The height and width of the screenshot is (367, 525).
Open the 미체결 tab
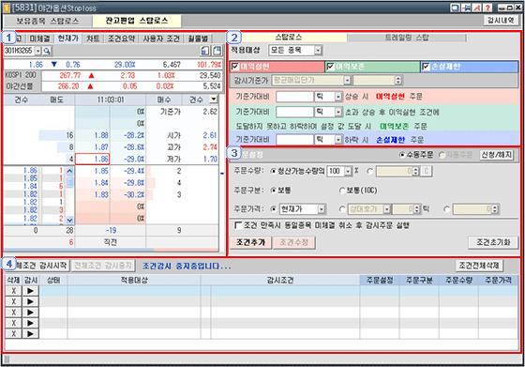point(39,38)
